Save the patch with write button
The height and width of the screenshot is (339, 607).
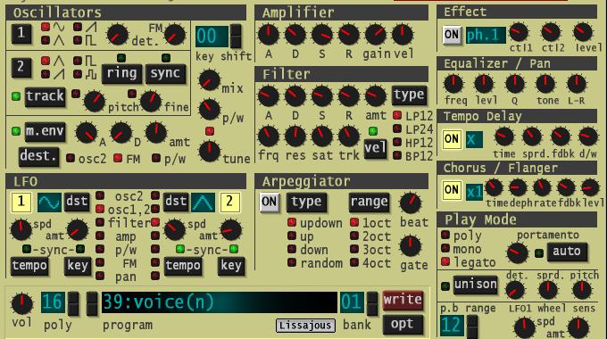403,300
